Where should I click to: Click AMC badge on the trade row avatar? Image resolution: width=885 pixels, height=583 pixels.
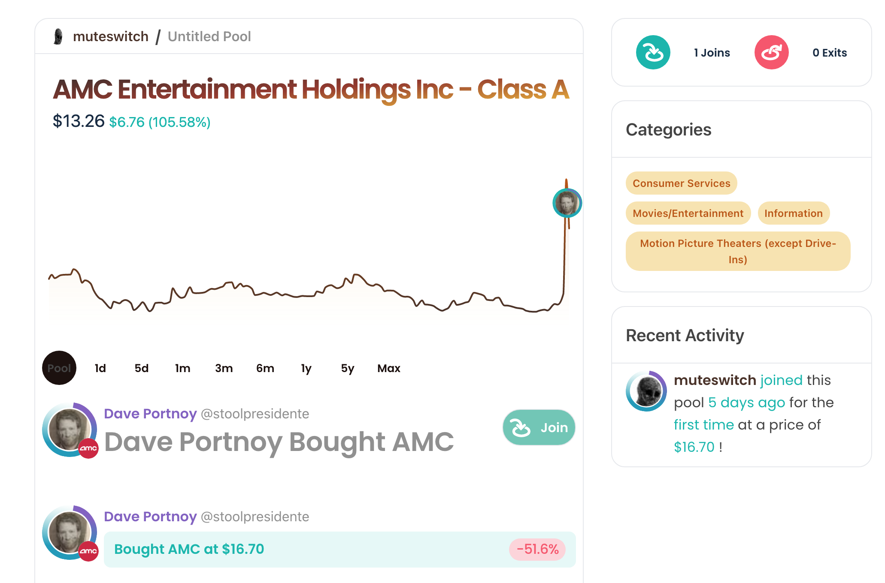tap(88, 551)
